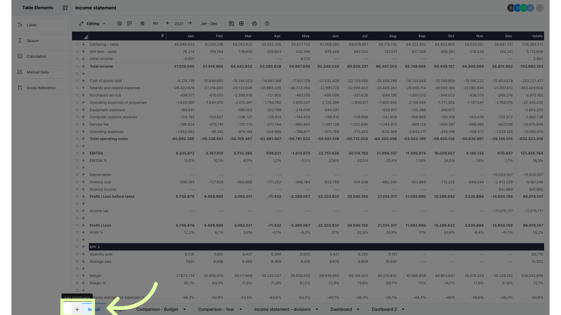The width and height of the screenshot is (561, 315).
Task: Open the filter sliders icon
Action: click(142, 24)
